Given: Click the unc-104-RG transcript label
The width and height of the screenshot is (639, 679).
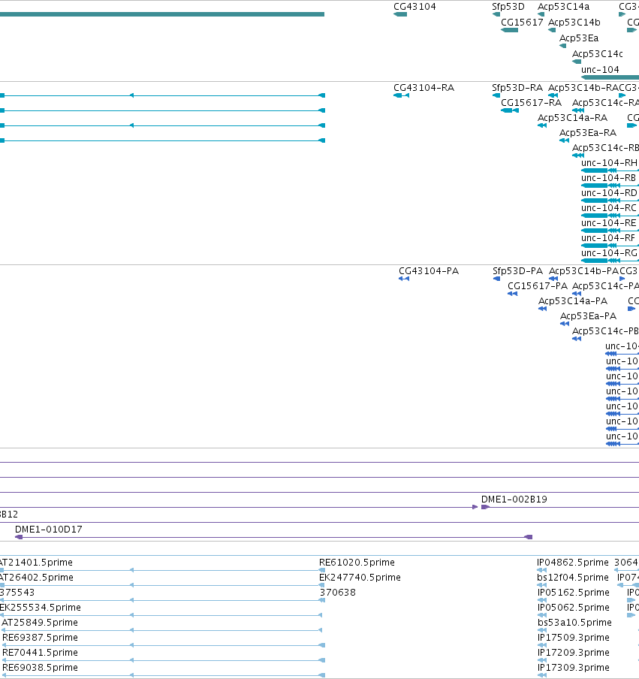Looking at the screenshot, I should pos(609,253).
